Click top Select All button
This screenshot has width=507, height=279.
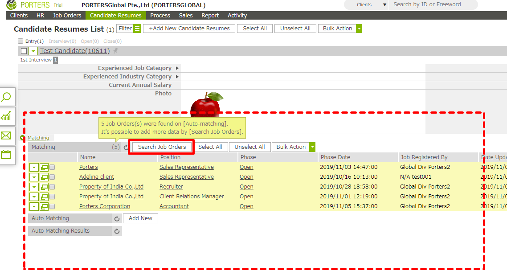[255, 29]
